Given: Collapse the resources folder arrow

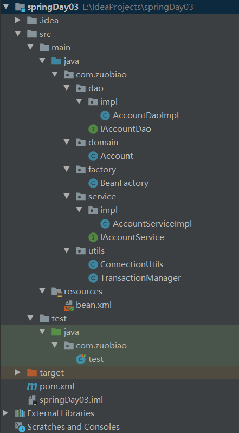Looking at the screenshot, I should (42, 291).
